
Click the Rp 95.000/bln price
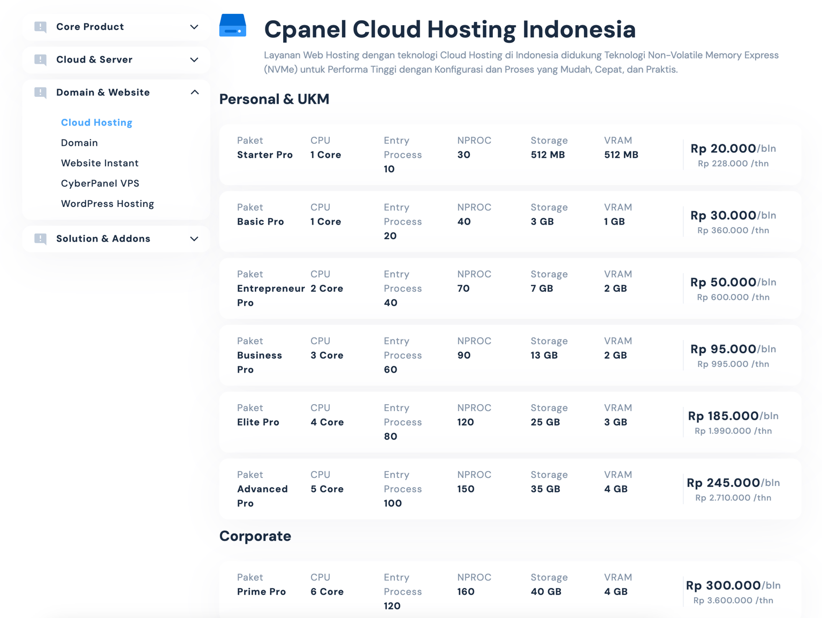(733, 349)
